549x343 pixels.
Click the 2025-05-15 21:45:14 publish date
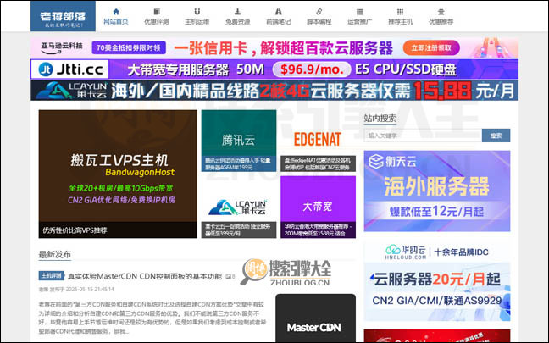click(x=90, y=290)
